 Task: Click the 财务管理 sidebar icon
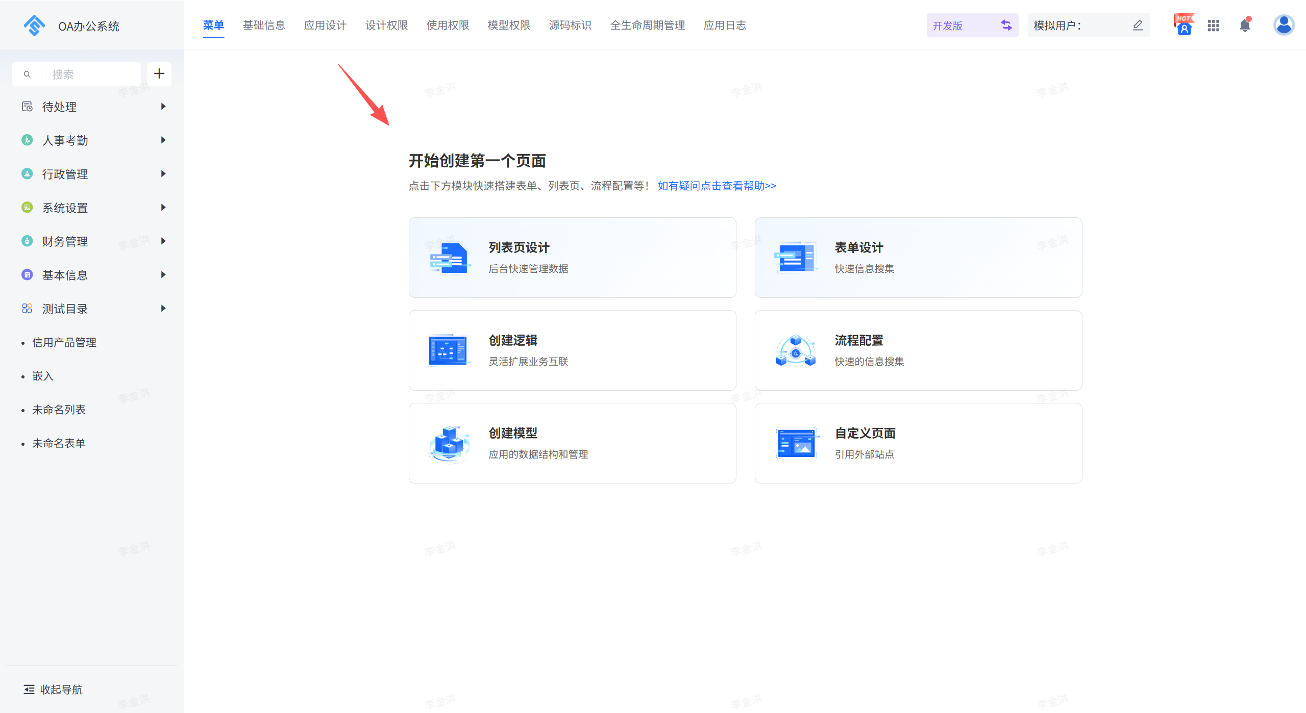point(27,241)
